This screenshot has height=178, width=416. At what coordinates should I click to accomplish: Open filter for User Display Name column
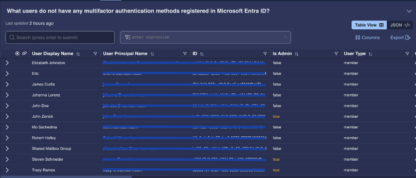[95, 54]
